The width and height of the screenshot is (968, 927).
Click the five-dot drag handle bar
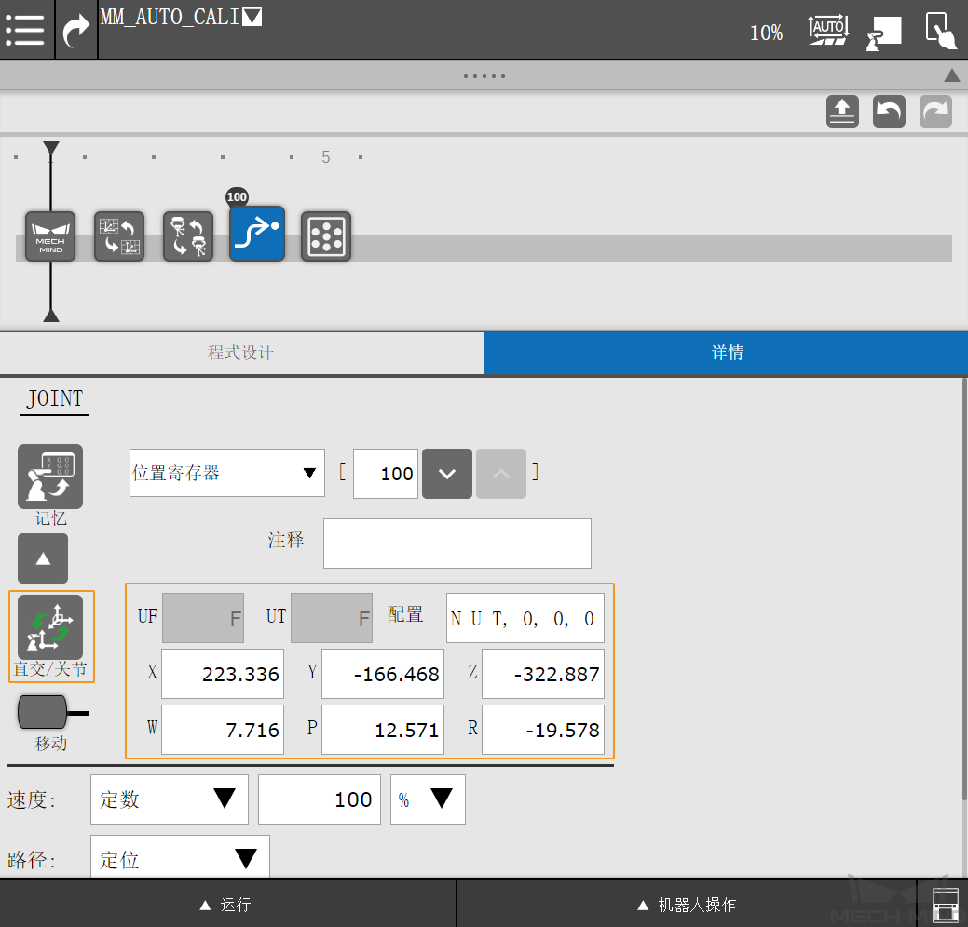(484, 76)
